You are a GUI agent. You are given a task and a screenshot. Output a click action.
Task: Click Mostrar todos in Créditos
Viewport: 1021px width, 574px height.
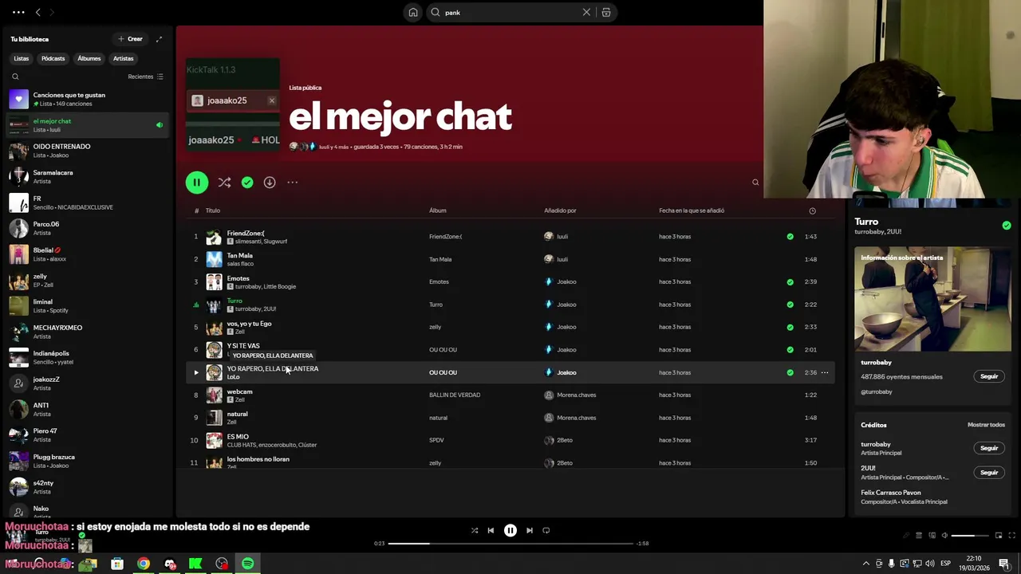[986, 425]
